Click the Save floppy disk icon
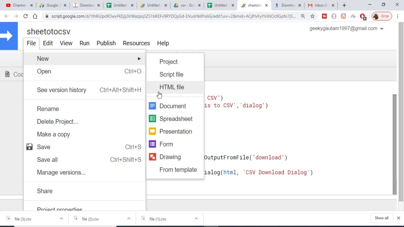The image size is (404, 227). coord(29,147)
